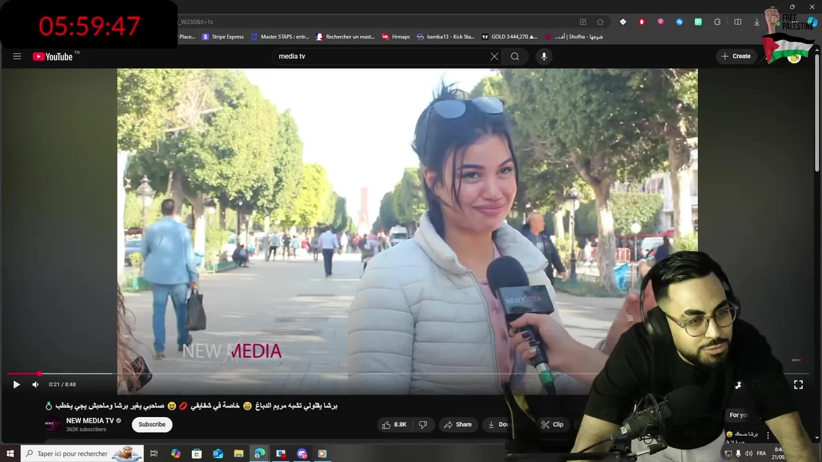
Task: Open browser downloads
Action: point(756,22)
